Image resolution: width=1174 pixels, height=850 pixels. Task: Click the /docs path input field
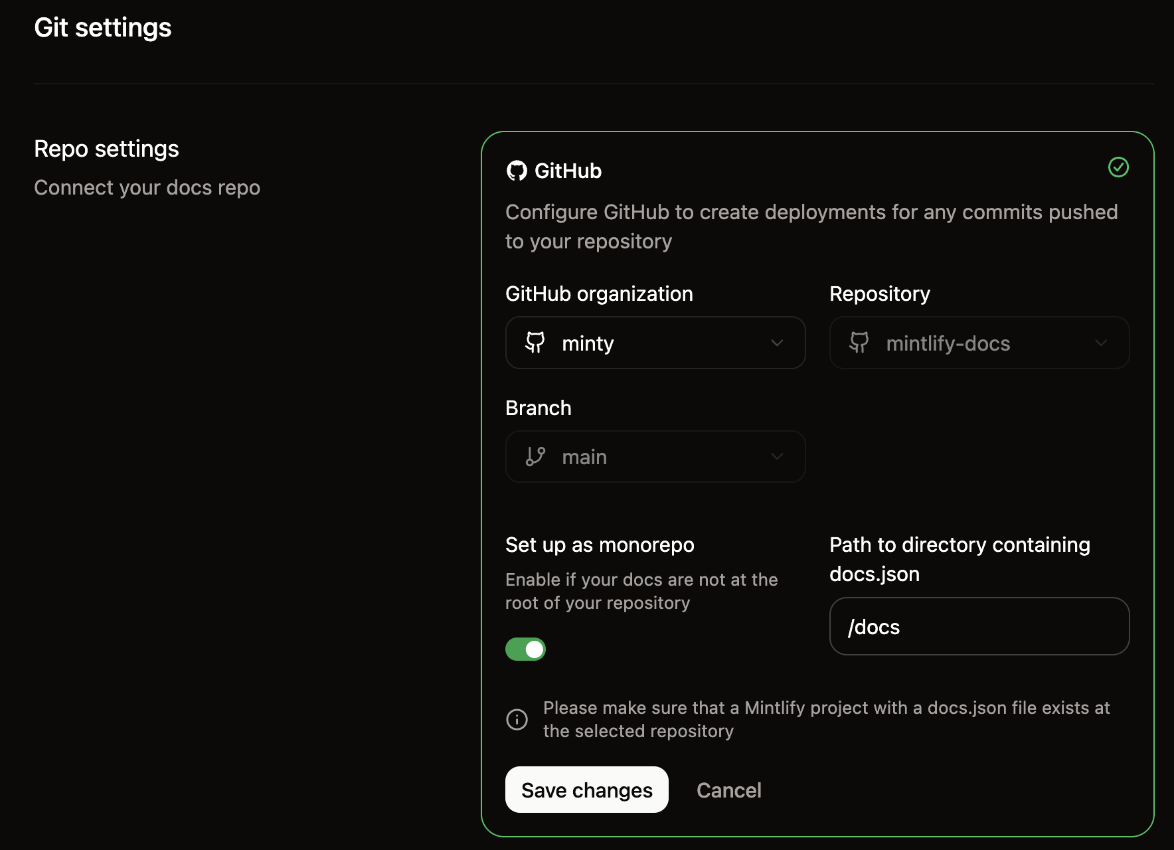979,626
